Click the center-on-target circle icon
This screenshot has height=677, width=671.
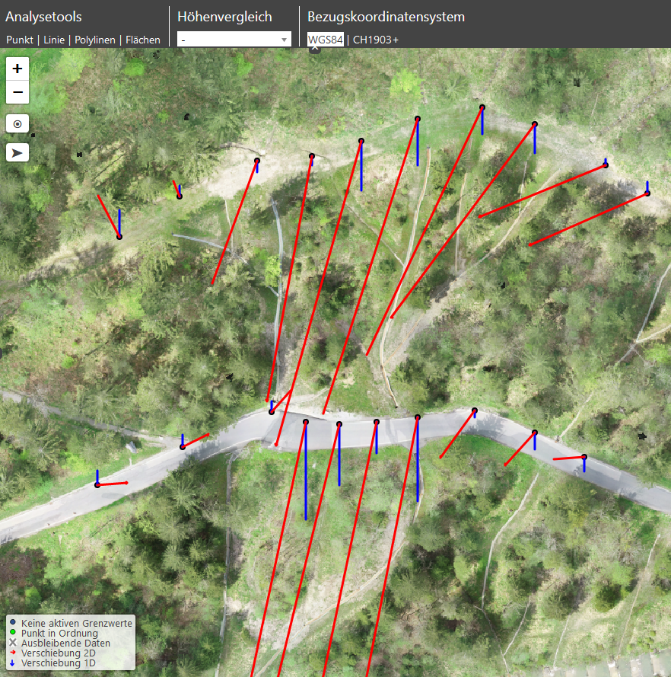click(x=17, y=123)
